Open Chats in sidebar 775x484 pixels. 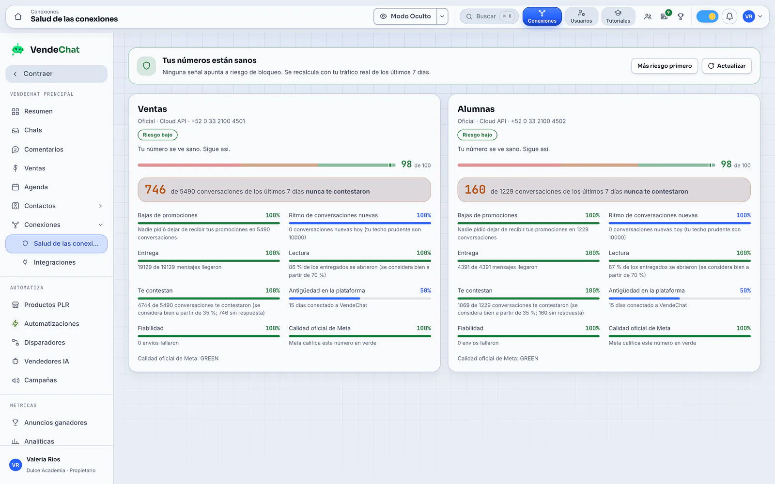click(x=57, y=130)
